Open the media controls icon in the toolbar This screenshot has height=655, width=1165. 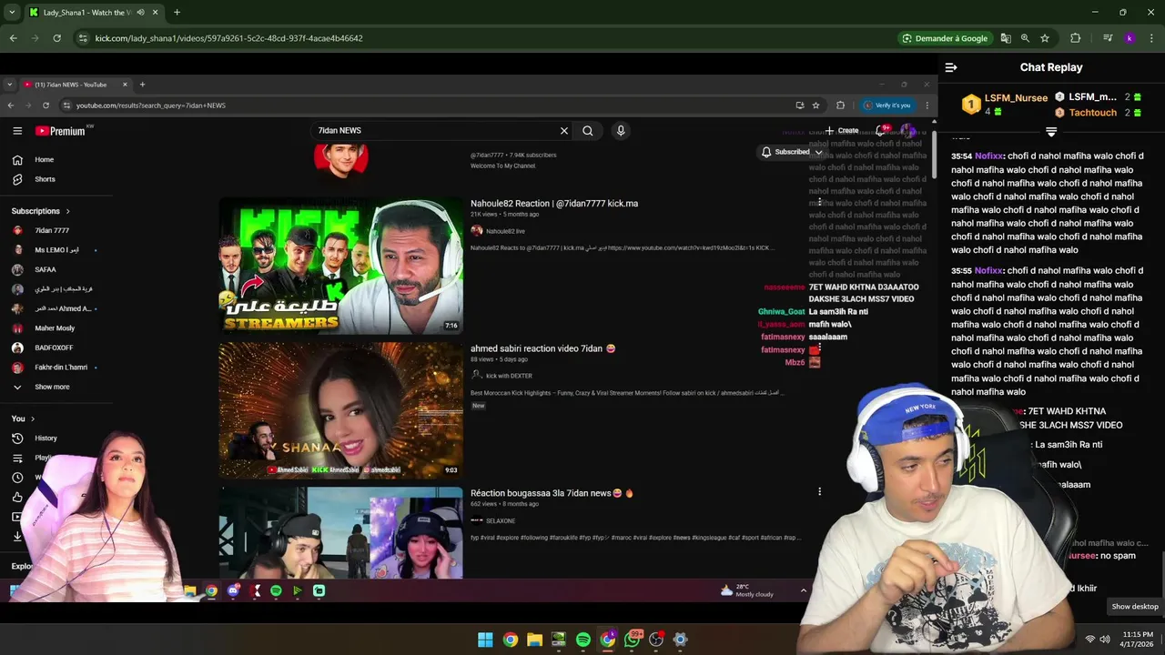(x=1108, y=38)
